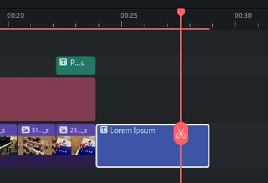
Task: Click the Lorem Ipsum clip label text
Action: click(132, 130)
